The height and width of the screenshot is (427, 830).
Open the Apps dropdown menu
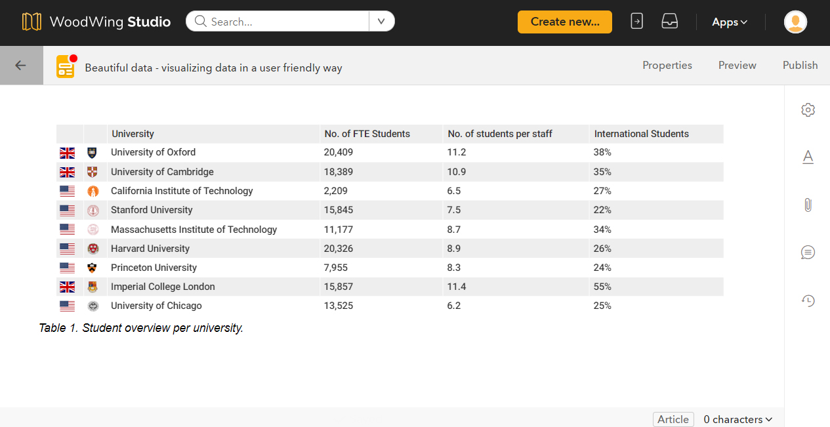(729, 22)
